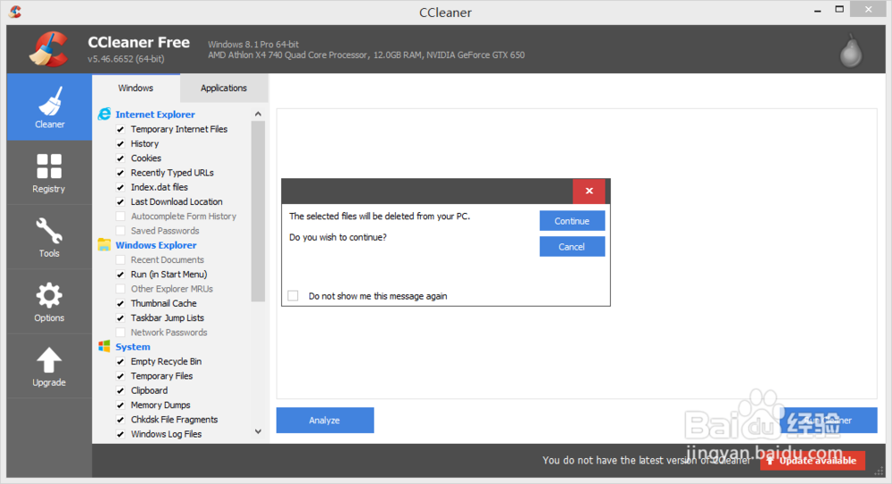Click the Analyze button
Screen dimensions: 892x484
(x=325, y=421)
